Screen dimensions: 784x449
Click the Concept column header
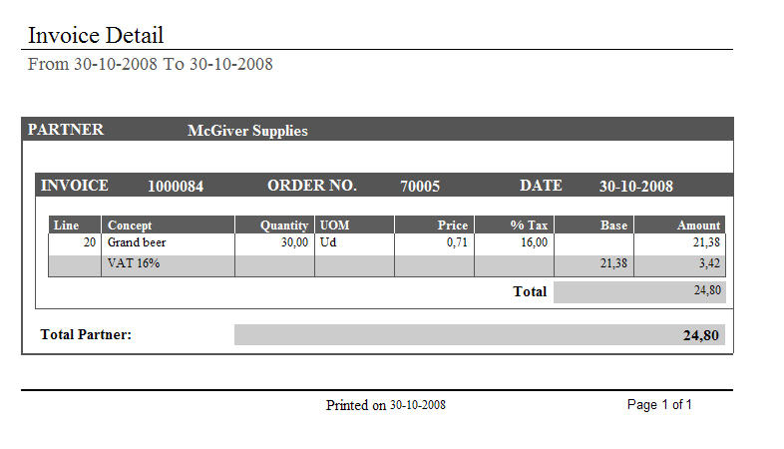pyautogui.click(x=130, y=225)
